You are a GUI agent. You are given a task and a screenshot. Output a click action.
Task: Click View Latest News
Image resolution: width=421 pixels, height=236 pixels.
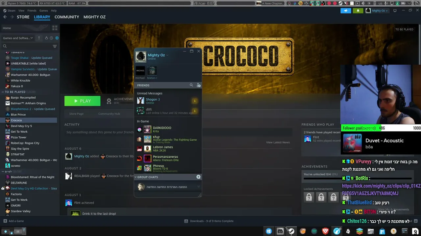[278, 142]
